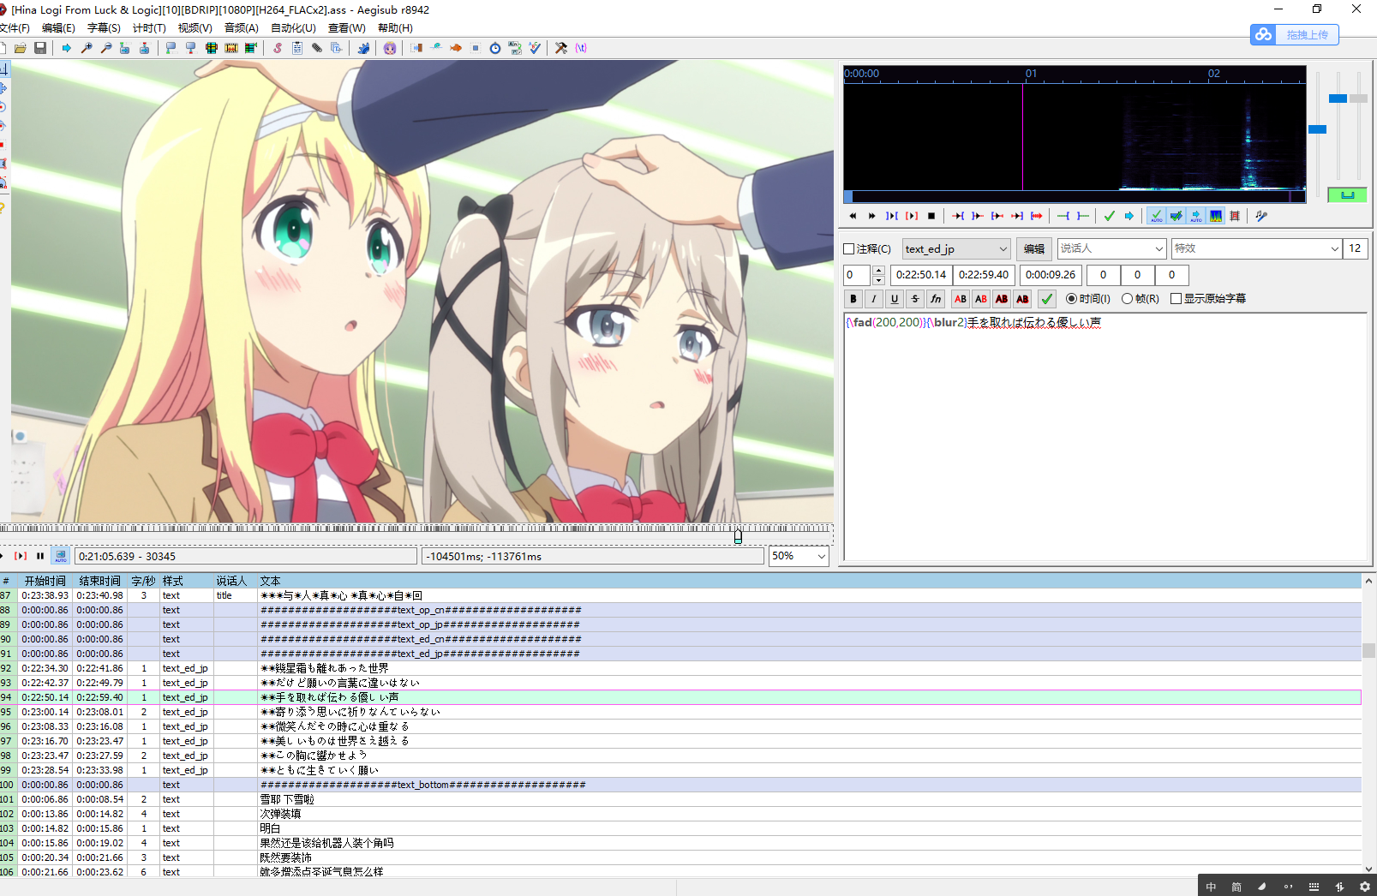Select subtitle row 95 starting 0:23:00.14
Screen dimensions: 1377x896
pyautogui.click(x=680, y=712)
